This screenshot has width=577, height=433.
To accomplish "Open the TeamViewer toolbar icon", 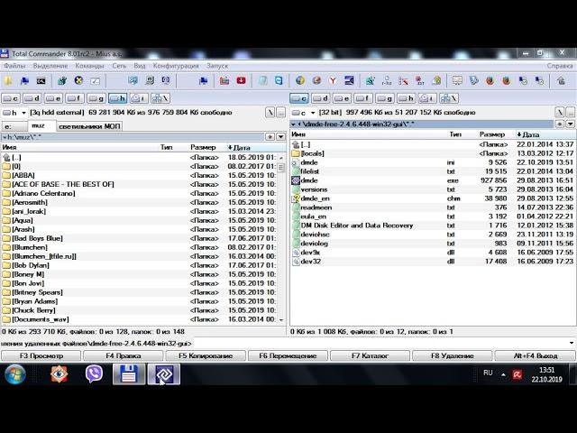I will [279, 80].
